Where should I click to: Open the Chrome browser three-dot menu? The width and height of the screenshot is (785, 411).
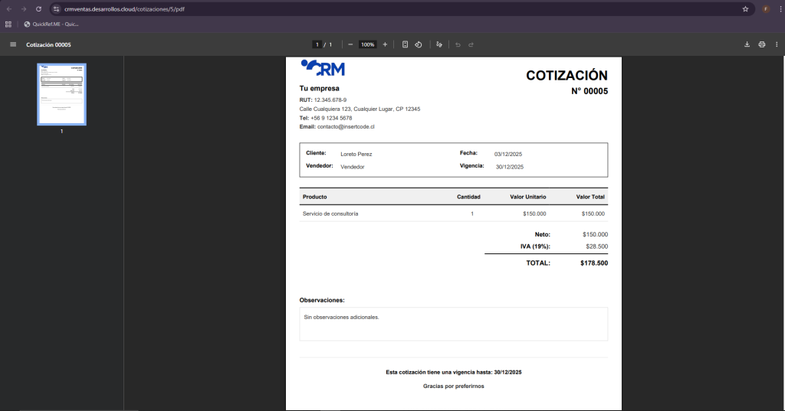click(777, 9)
